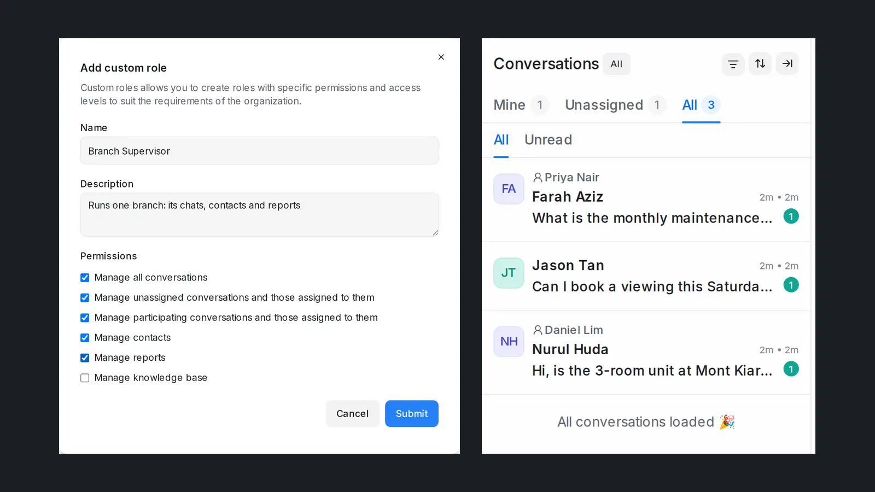Click the NH avatar for Nurul Huda
The image size is (875, 492).
click(x=509, y=342)
